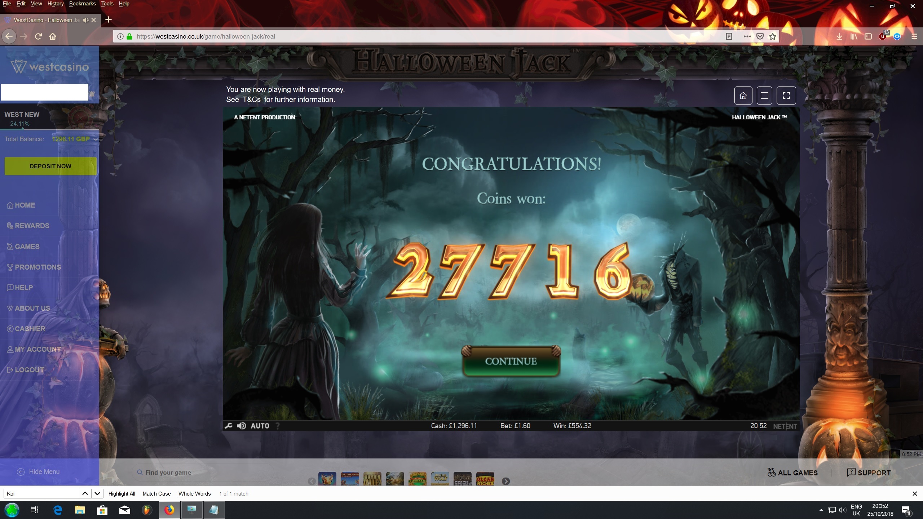Image resolution: width=923 pixels, height=519 pixels.
Task: Open the History menu
Action: [56, 4]
